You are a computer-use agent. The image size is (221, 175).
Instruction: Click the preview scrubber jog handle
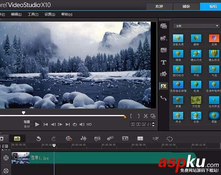pyautogui.click(x=24, y=113)
